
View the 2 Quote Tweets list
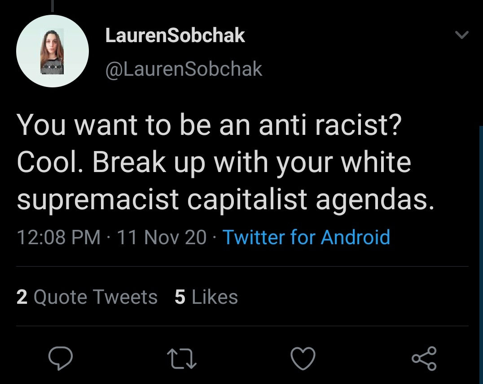87,297
